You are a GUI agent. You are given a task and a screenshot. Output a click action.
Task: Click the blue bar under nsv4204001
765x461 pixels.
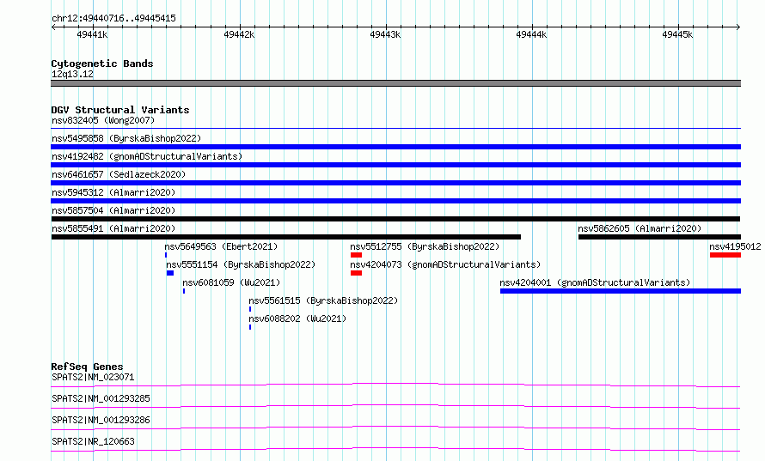[621, 291]
